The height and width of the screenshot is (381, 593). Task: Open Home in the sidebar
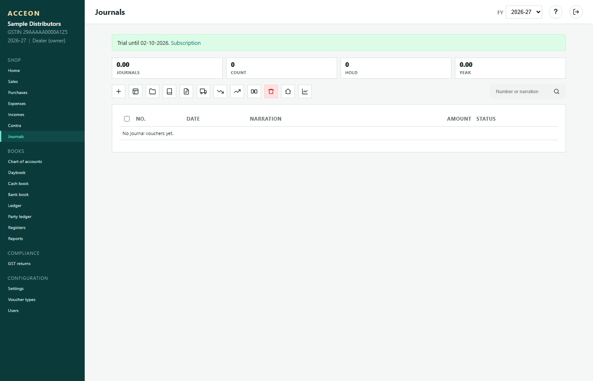(x=42, y=71)
